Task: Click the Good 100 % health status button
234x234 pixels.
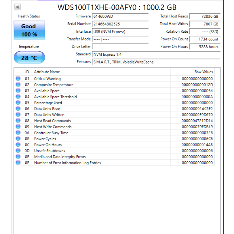Action: [x=29, y=30]
